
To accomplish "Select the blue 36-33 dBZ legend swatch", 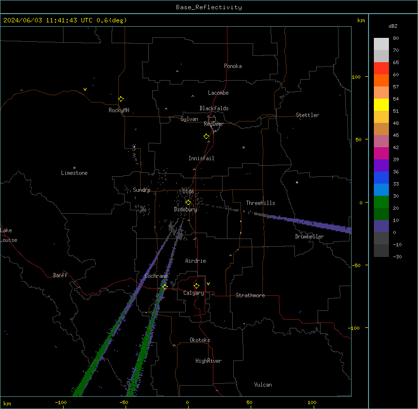I will [381, 177].
